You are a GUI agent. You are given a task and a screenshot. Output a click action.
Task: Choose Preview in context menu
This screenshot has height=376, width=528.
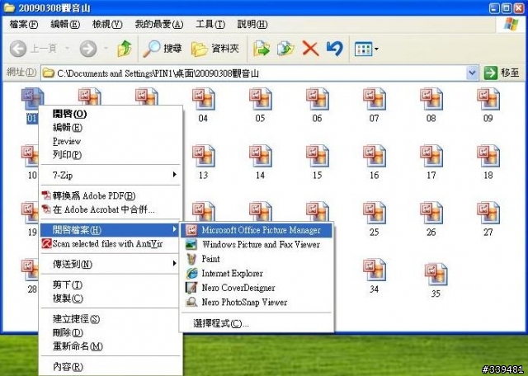pos(111,141)
